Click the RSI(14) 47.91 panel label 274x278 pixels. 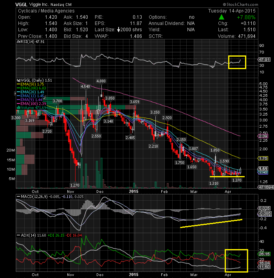pyautogui.click(x=32, y=42)
